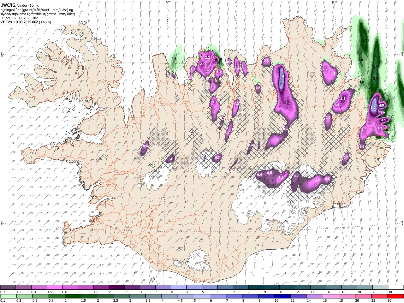Click the bold 'UWC/IG' title text
Image resolution: width=404 pixels, height=303 pixels.
click(x=8, y=5)
